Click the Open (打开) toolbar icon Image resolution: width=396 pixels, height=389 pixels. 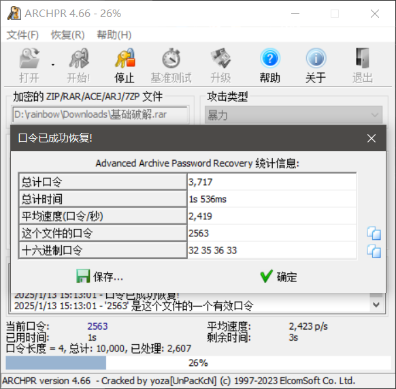tap(29, 59)
